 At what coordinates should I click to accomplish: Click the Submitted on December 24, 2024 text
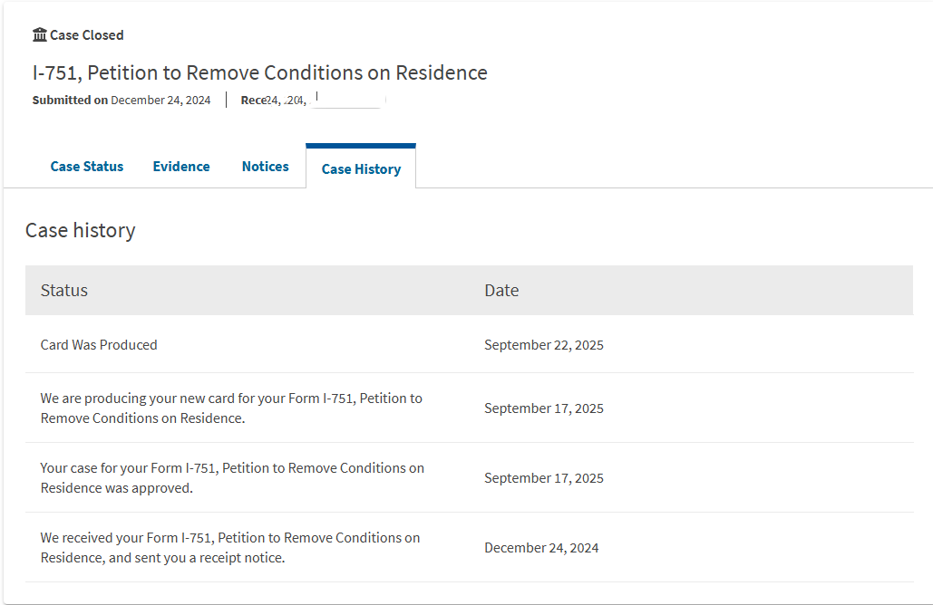coord(121,101)
